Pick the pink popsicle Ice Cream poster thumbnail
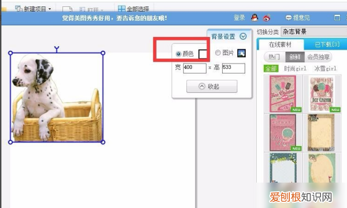This screenshot has height=208, width=347. (283, 94)
